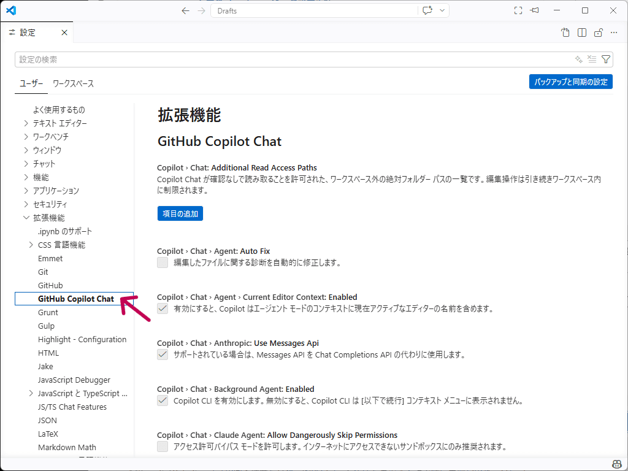Expand the テキスト エディター section

tap(26, 123)
